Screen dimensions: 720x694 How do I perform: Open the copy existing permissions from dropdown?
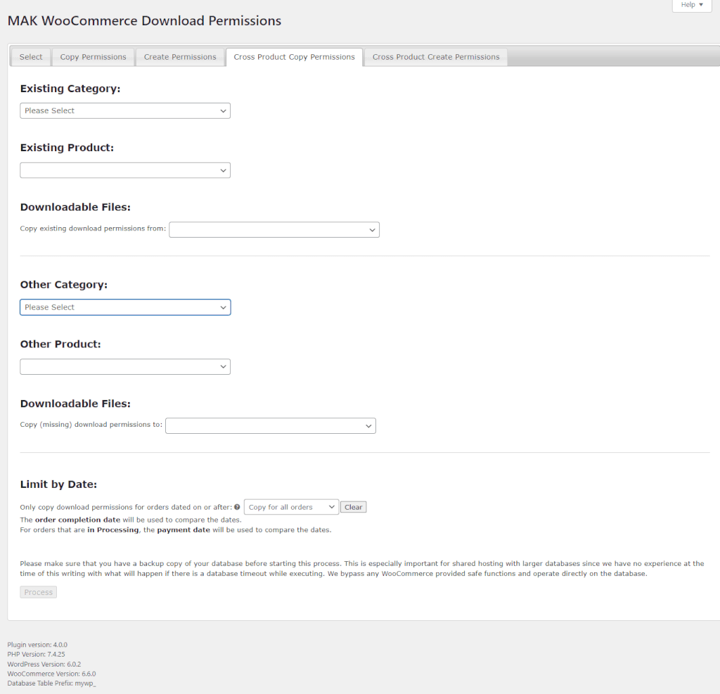(x=274, y=229)
